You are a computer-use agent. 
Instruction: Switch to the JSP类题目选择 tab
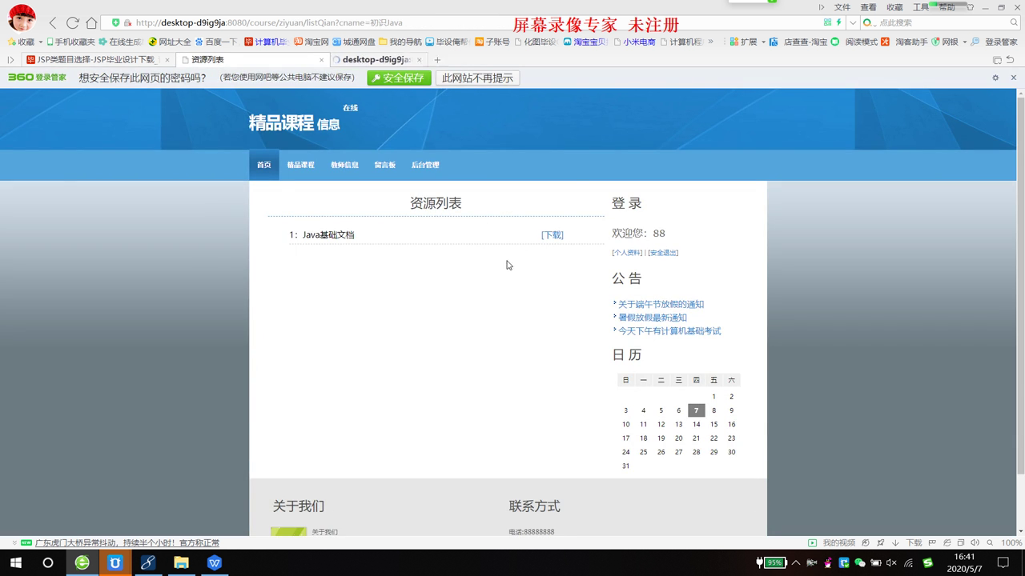click(x=98, y=60)
